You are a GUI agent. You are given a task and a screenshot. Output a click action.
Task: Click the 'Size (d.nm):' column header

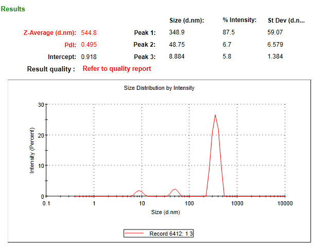(186, 21)
